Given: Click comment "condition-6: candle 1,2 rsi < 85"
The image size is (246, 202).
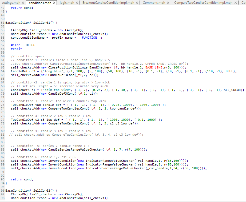Looking at the screenshot, I should (x=43, y=157).
